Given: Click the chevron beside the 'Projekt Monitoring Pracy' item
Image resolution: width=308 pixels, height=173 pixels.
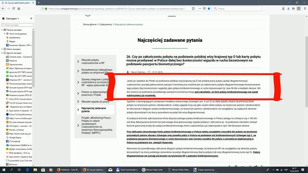Looking at the screenshot, I should click(x=78, y=125).
